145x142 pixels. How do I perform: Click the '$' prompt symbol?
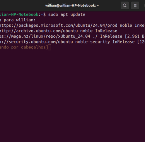[x=44, y=14]
